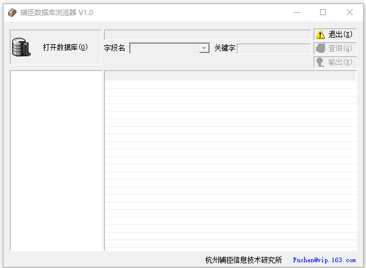Click the database cylinder icon
Viewport: 366px width, 268px height.
(20, 48)
